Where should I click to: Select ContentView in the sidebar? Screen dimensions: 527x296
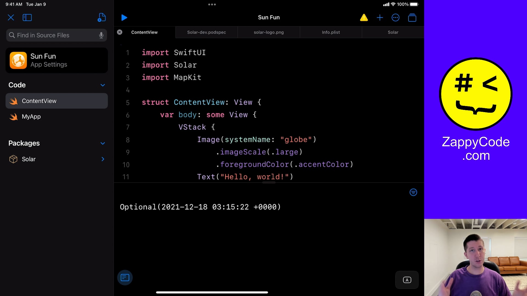tap(57, 101)
